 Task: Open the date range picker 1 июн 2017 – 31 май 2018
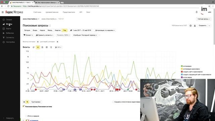[81, 30]
